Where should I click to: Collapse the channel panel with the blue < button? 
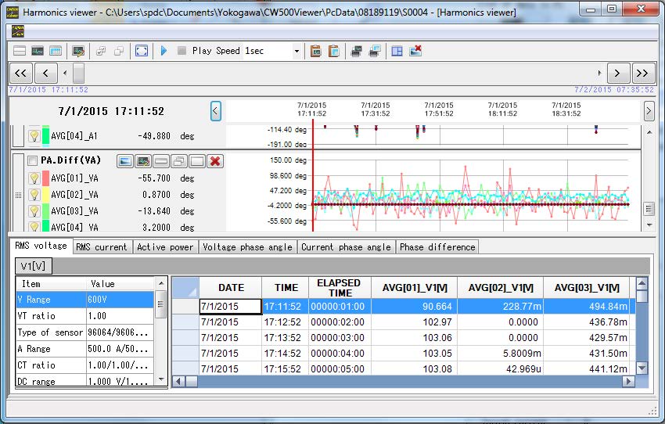[x=215, y=111]
